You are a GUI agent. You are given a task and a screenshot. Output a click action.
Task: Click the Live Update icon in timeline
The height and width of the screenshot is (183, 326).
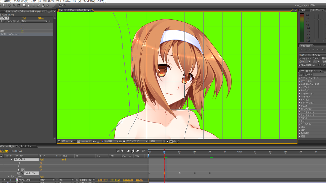(x=118, y=151)
